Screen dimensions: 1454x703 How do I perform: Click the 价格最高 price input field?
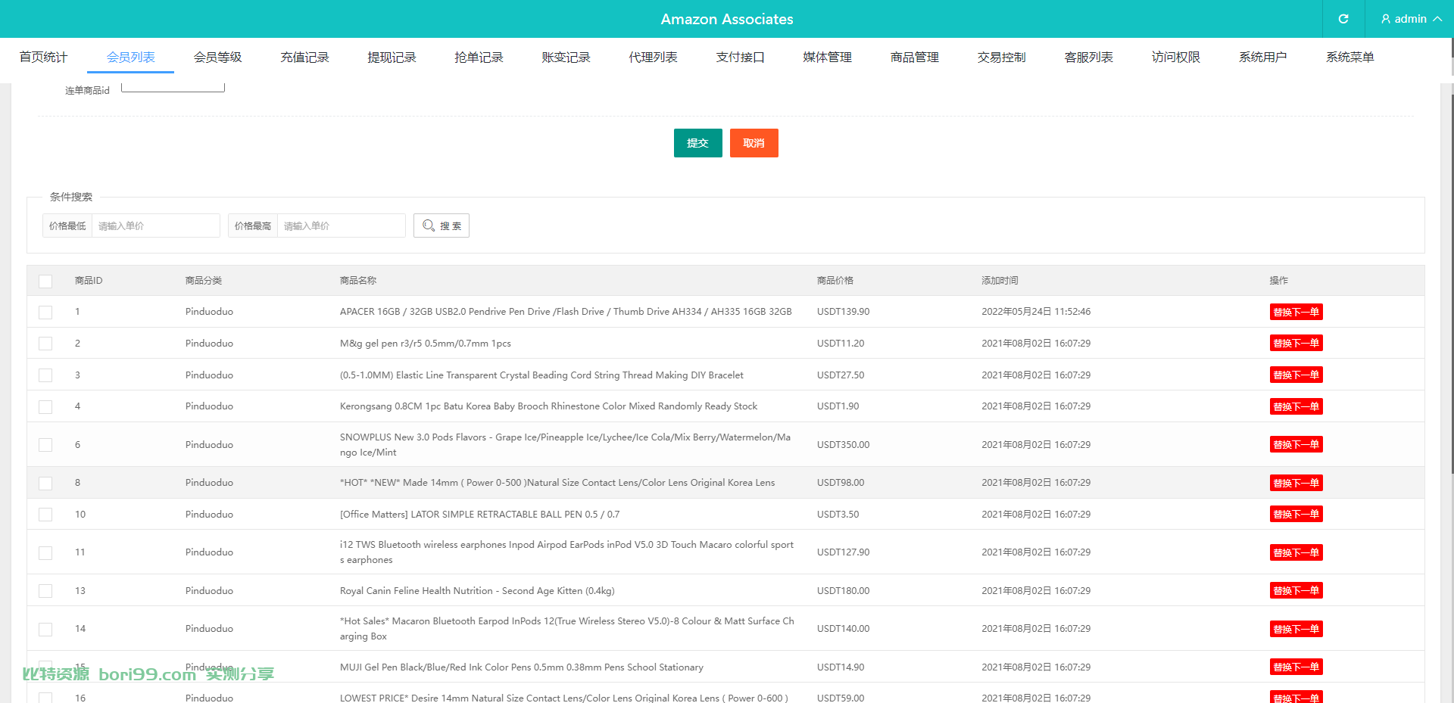pos(341,226)
